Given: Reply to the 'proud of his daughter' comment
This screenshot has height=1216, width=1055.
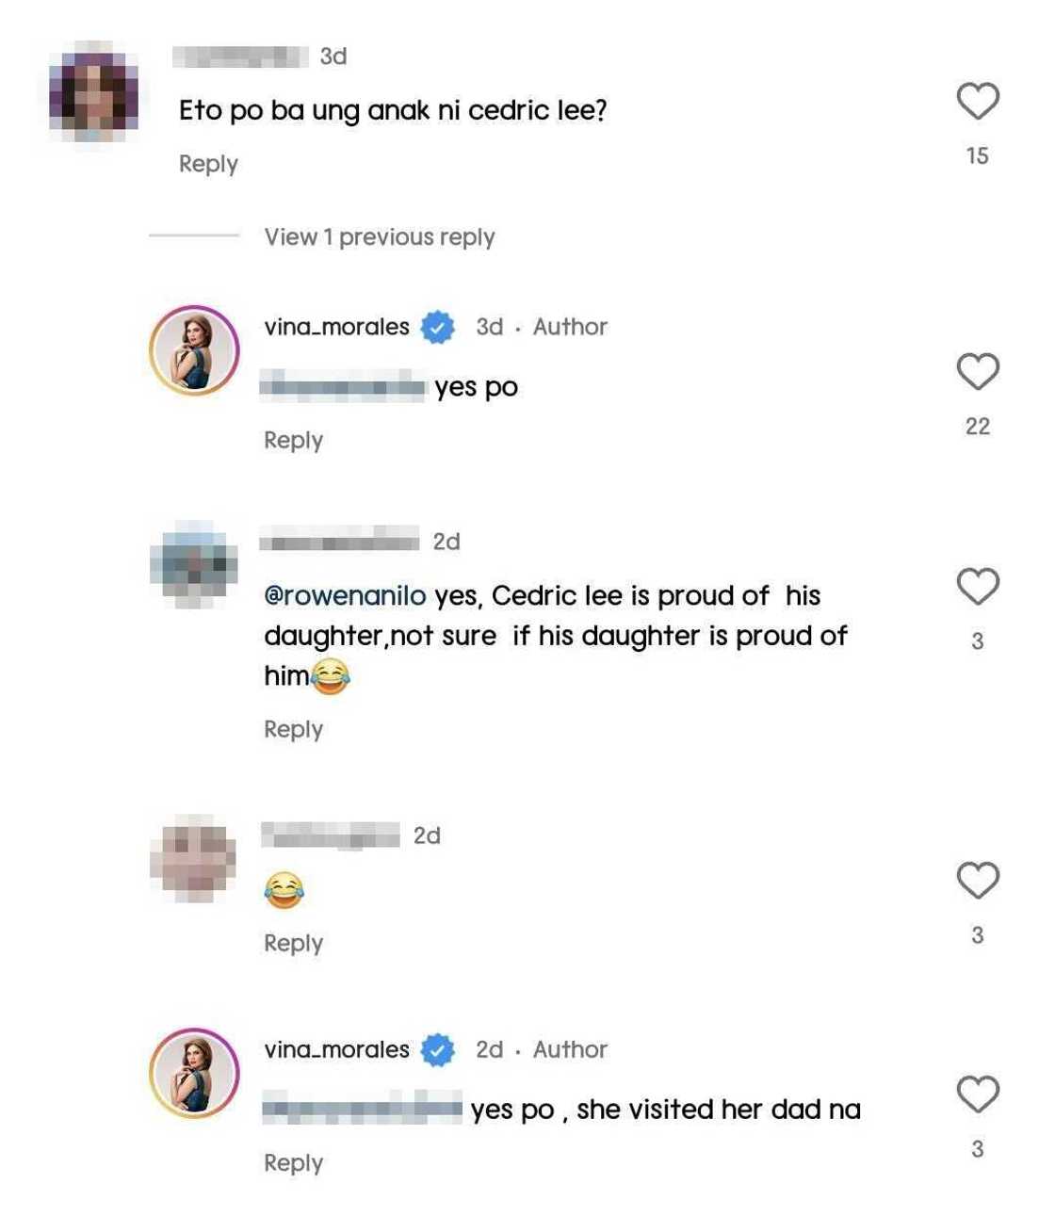Looking at the screenshot, I should (293, 730).
